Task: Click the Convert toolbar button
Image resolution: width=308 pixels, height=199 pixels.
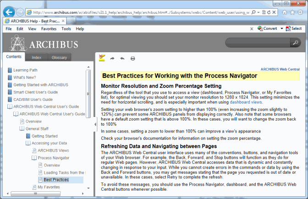Action: pyautogui.click(x=267, y=28)
